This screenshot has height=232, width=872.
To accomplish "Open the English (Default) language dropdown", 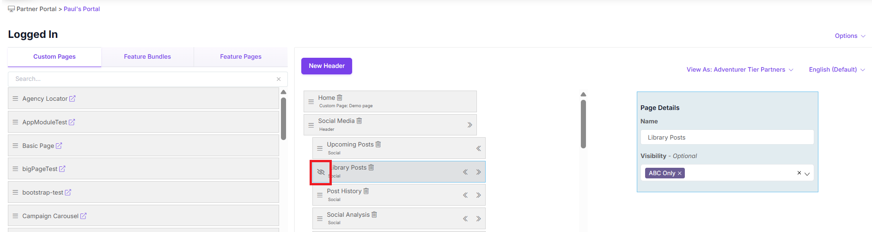I will tap(837, 69).
